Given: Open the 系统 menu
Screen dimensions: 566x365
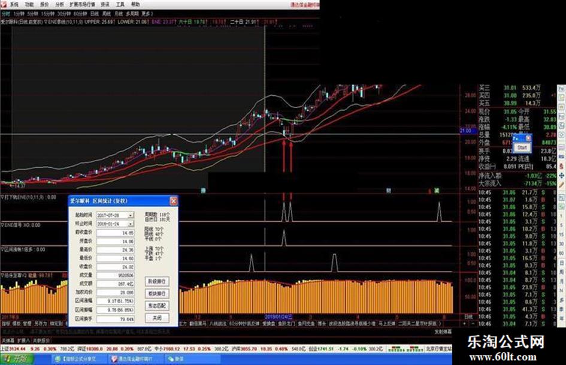Looking at the screenshot, I should click(x=14, y=4).
